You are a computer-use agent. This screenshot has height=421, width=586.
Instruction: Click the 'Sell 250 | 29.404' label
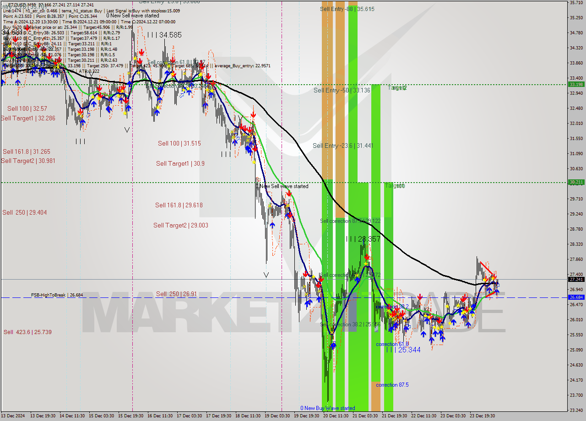coord(25,212)
